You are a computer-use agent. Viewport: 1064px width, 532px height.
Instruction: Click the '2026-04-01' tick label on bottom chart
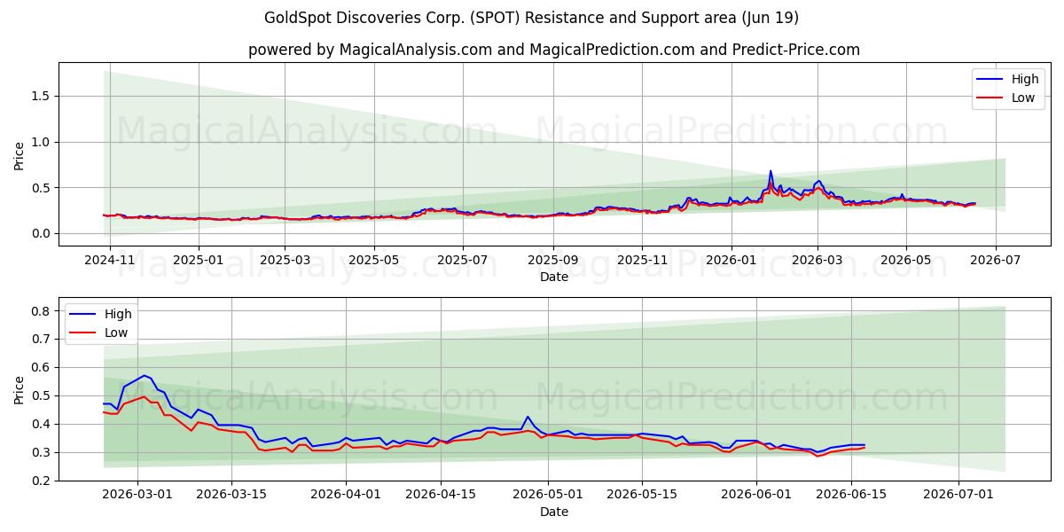[x=346, y=496]
